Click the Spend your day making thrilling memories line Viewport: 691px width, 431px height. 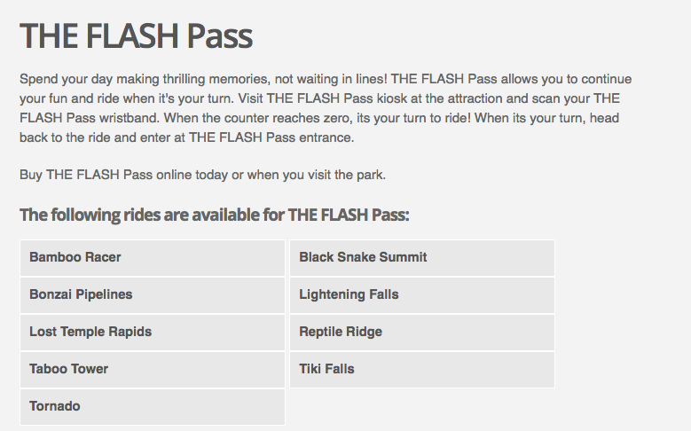(326, 79)
